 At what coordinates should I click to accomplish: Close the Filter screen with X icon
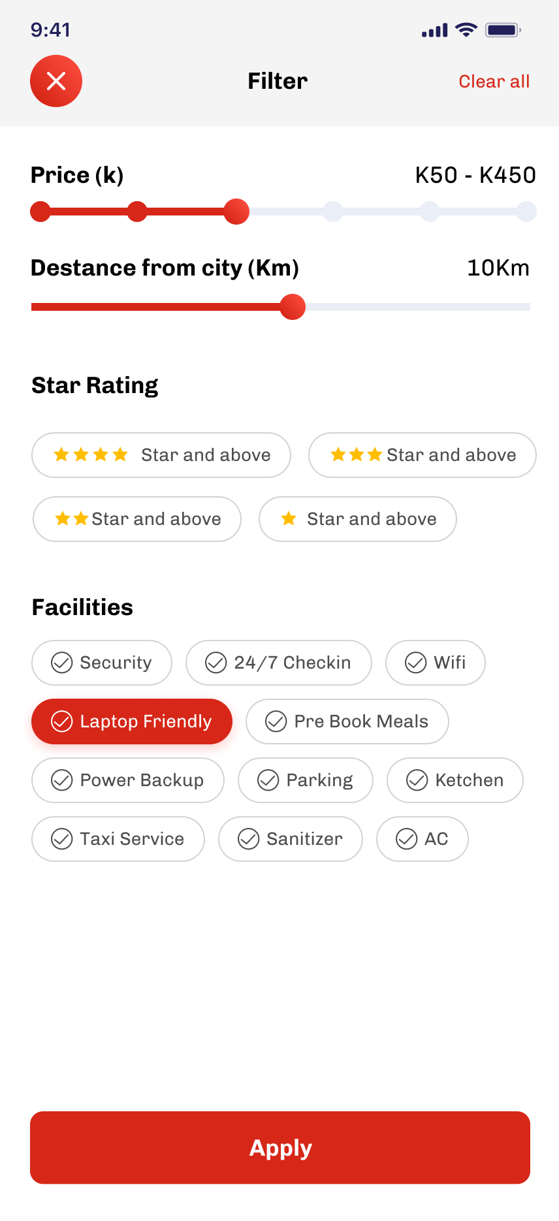(x=56, y=81)
